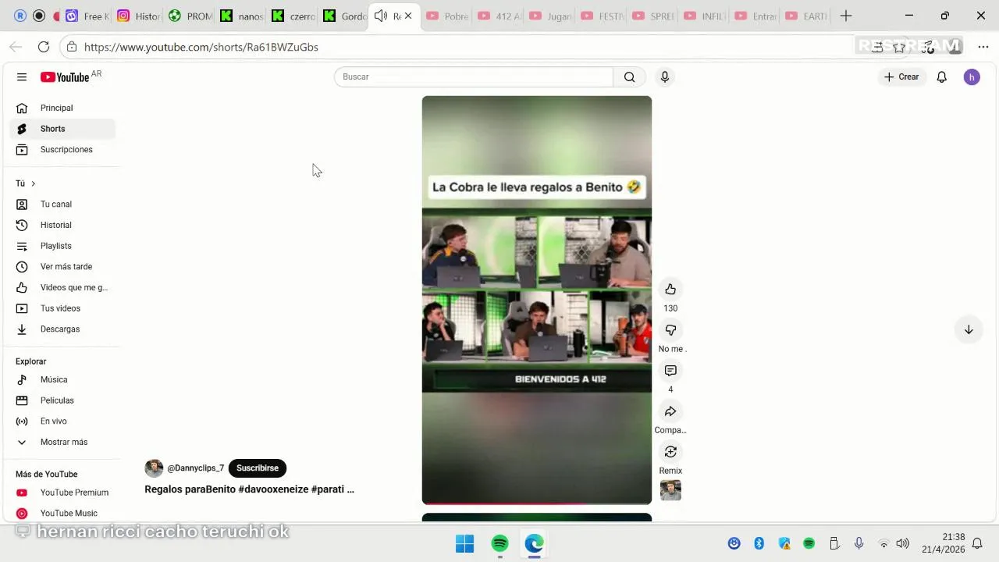Open Windows Security tray icon
Screen dimensions: 999x562
pyautogui.click(x=784, y=543)
